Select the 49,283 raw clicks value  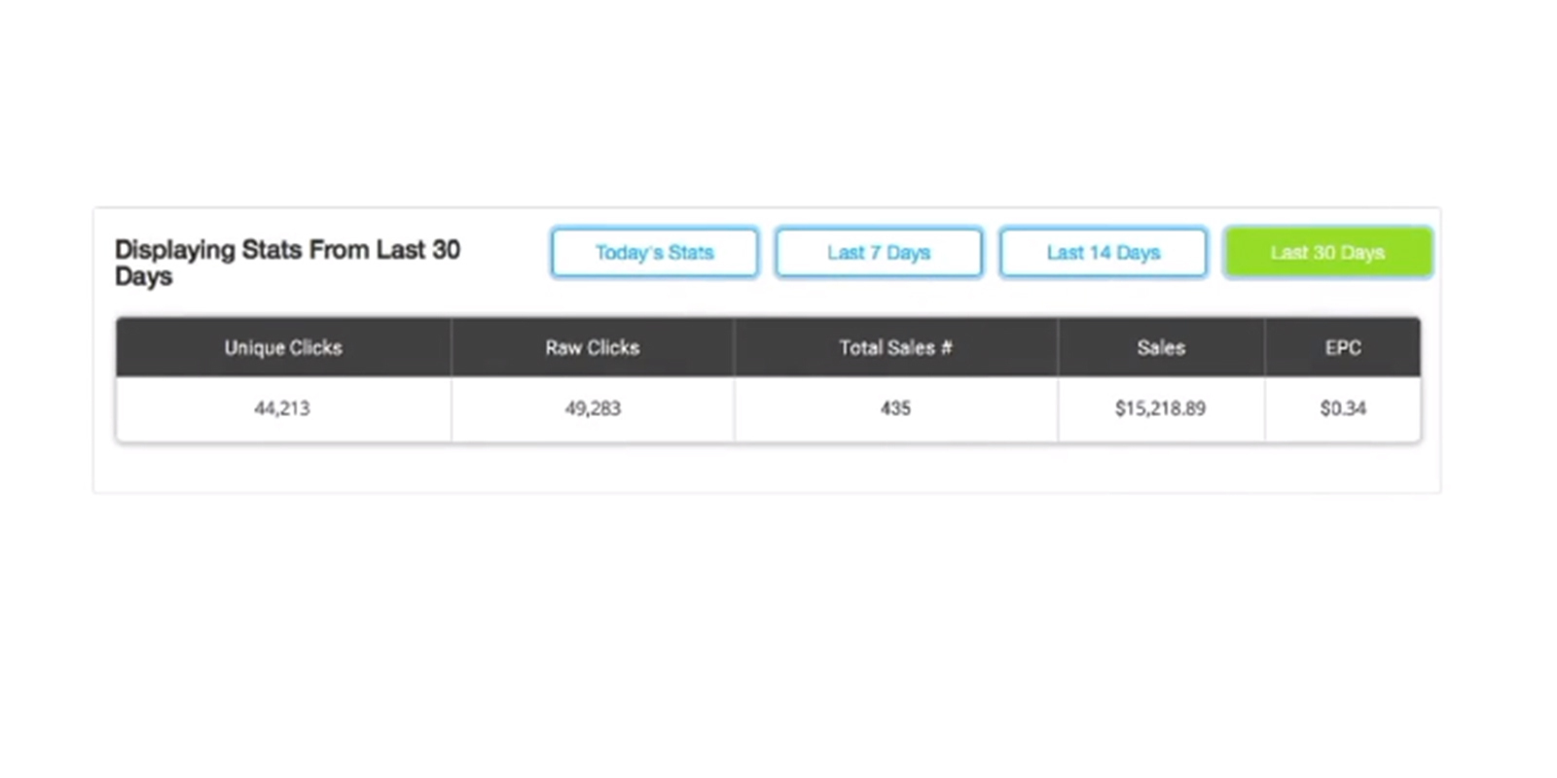593,408
